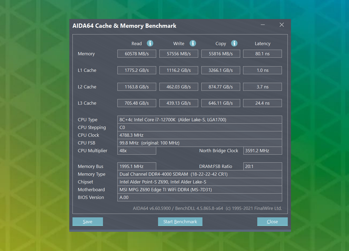Click the Memory row label
The image size is (349, 251).
(x=86, y=54)
